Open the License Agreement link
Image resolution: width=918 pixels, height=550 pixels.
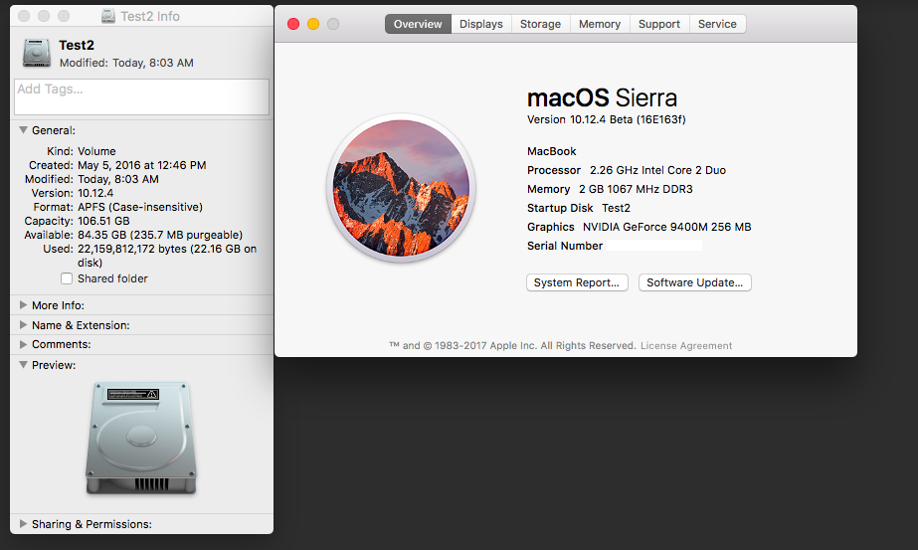tap(686, 345)
